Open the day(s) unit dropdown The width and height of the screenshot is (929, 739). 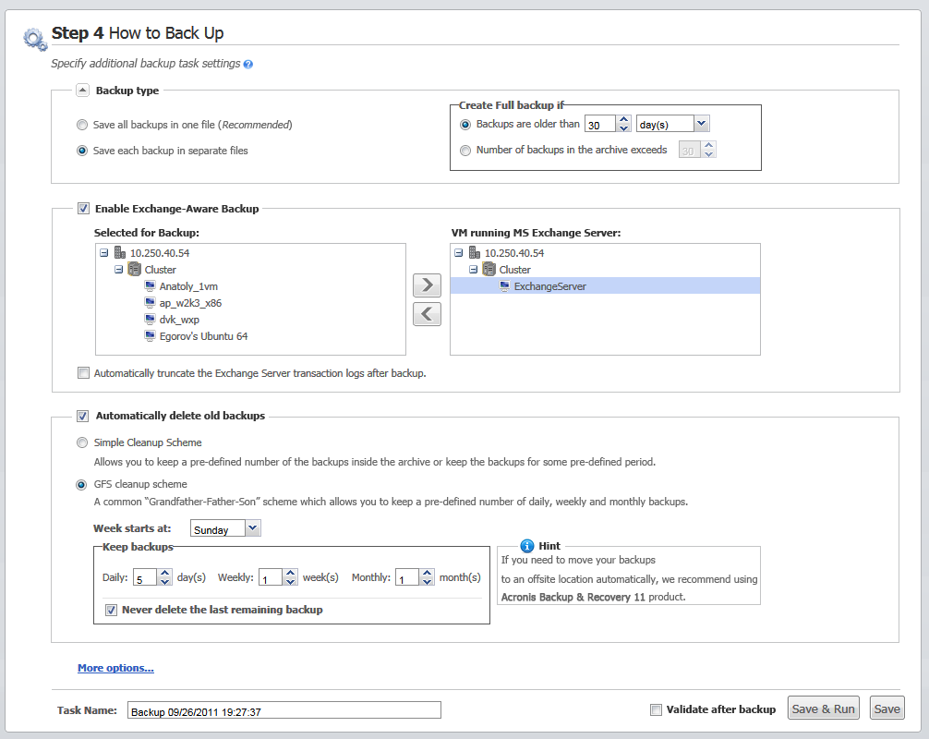[701, 124]
